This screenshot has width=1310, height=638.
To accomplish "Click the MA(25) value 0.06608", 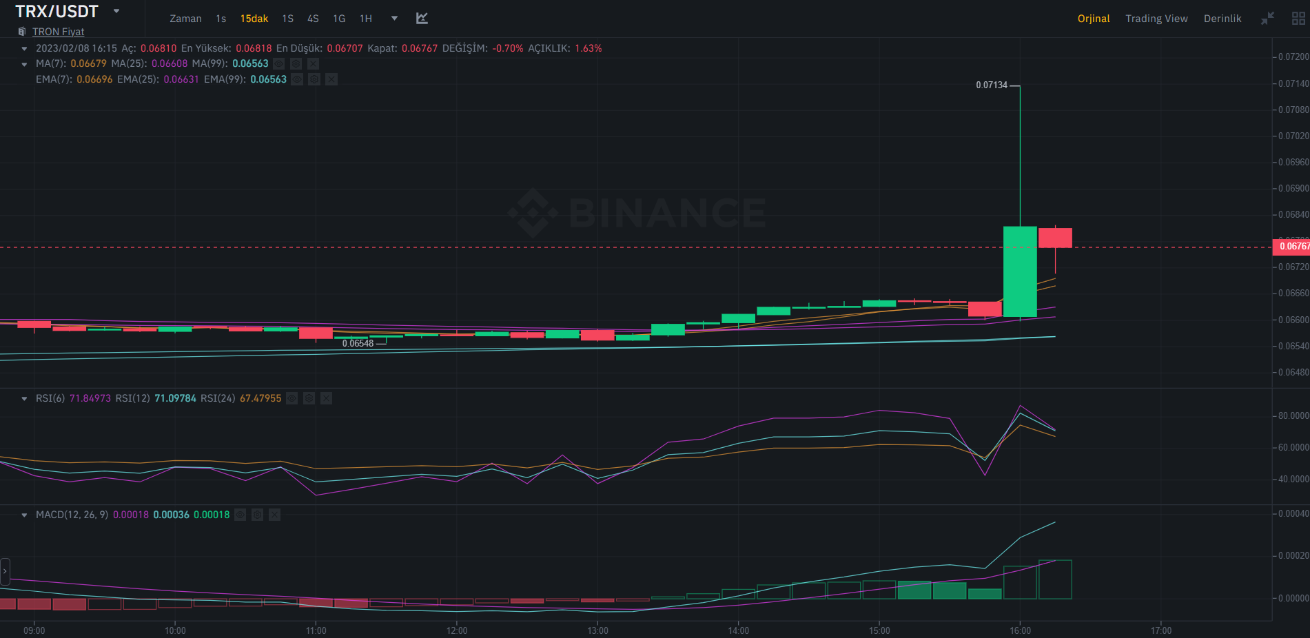I will (170, 63).
